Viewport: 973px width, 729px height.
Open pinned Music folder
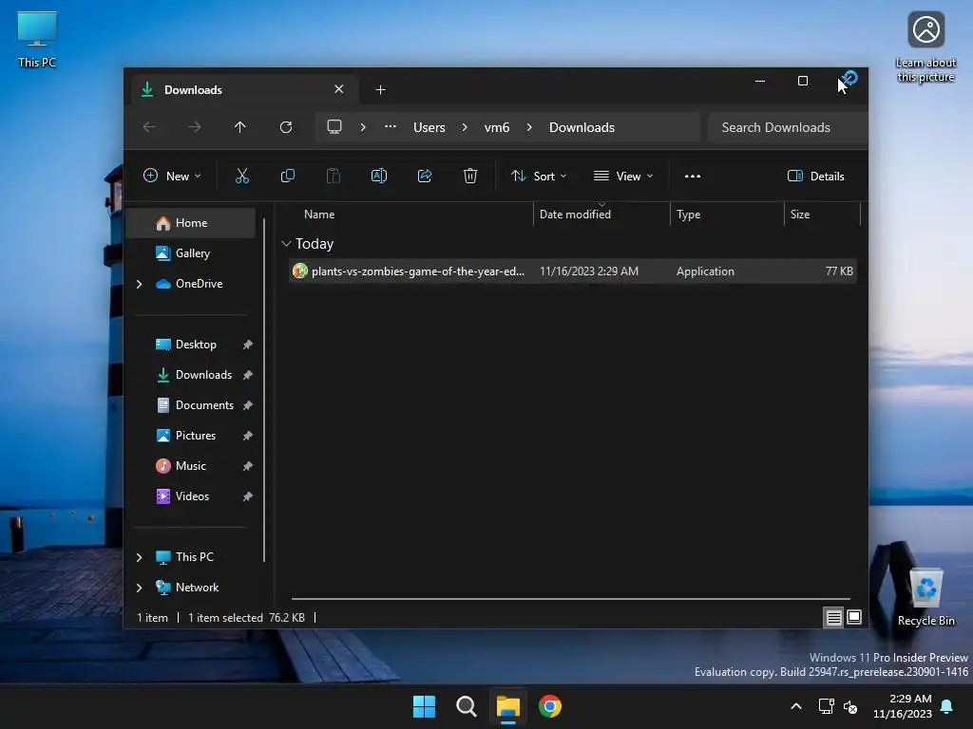pyautogui.click(x=190, y=465)
